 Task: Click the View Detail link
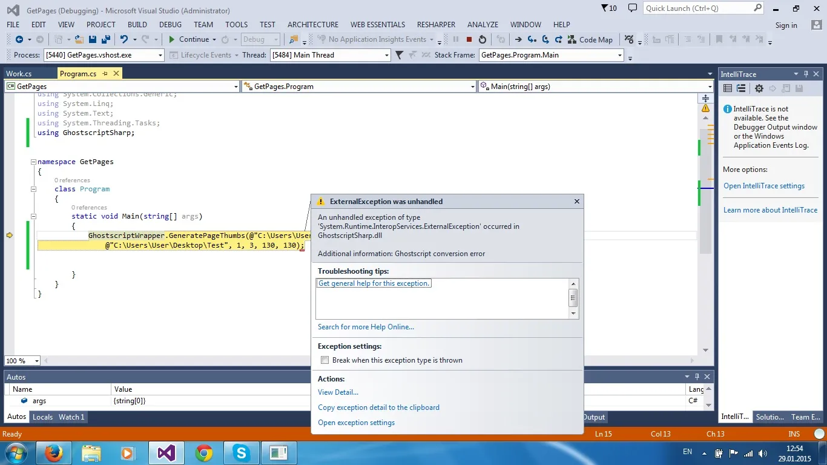pos(338,392)
